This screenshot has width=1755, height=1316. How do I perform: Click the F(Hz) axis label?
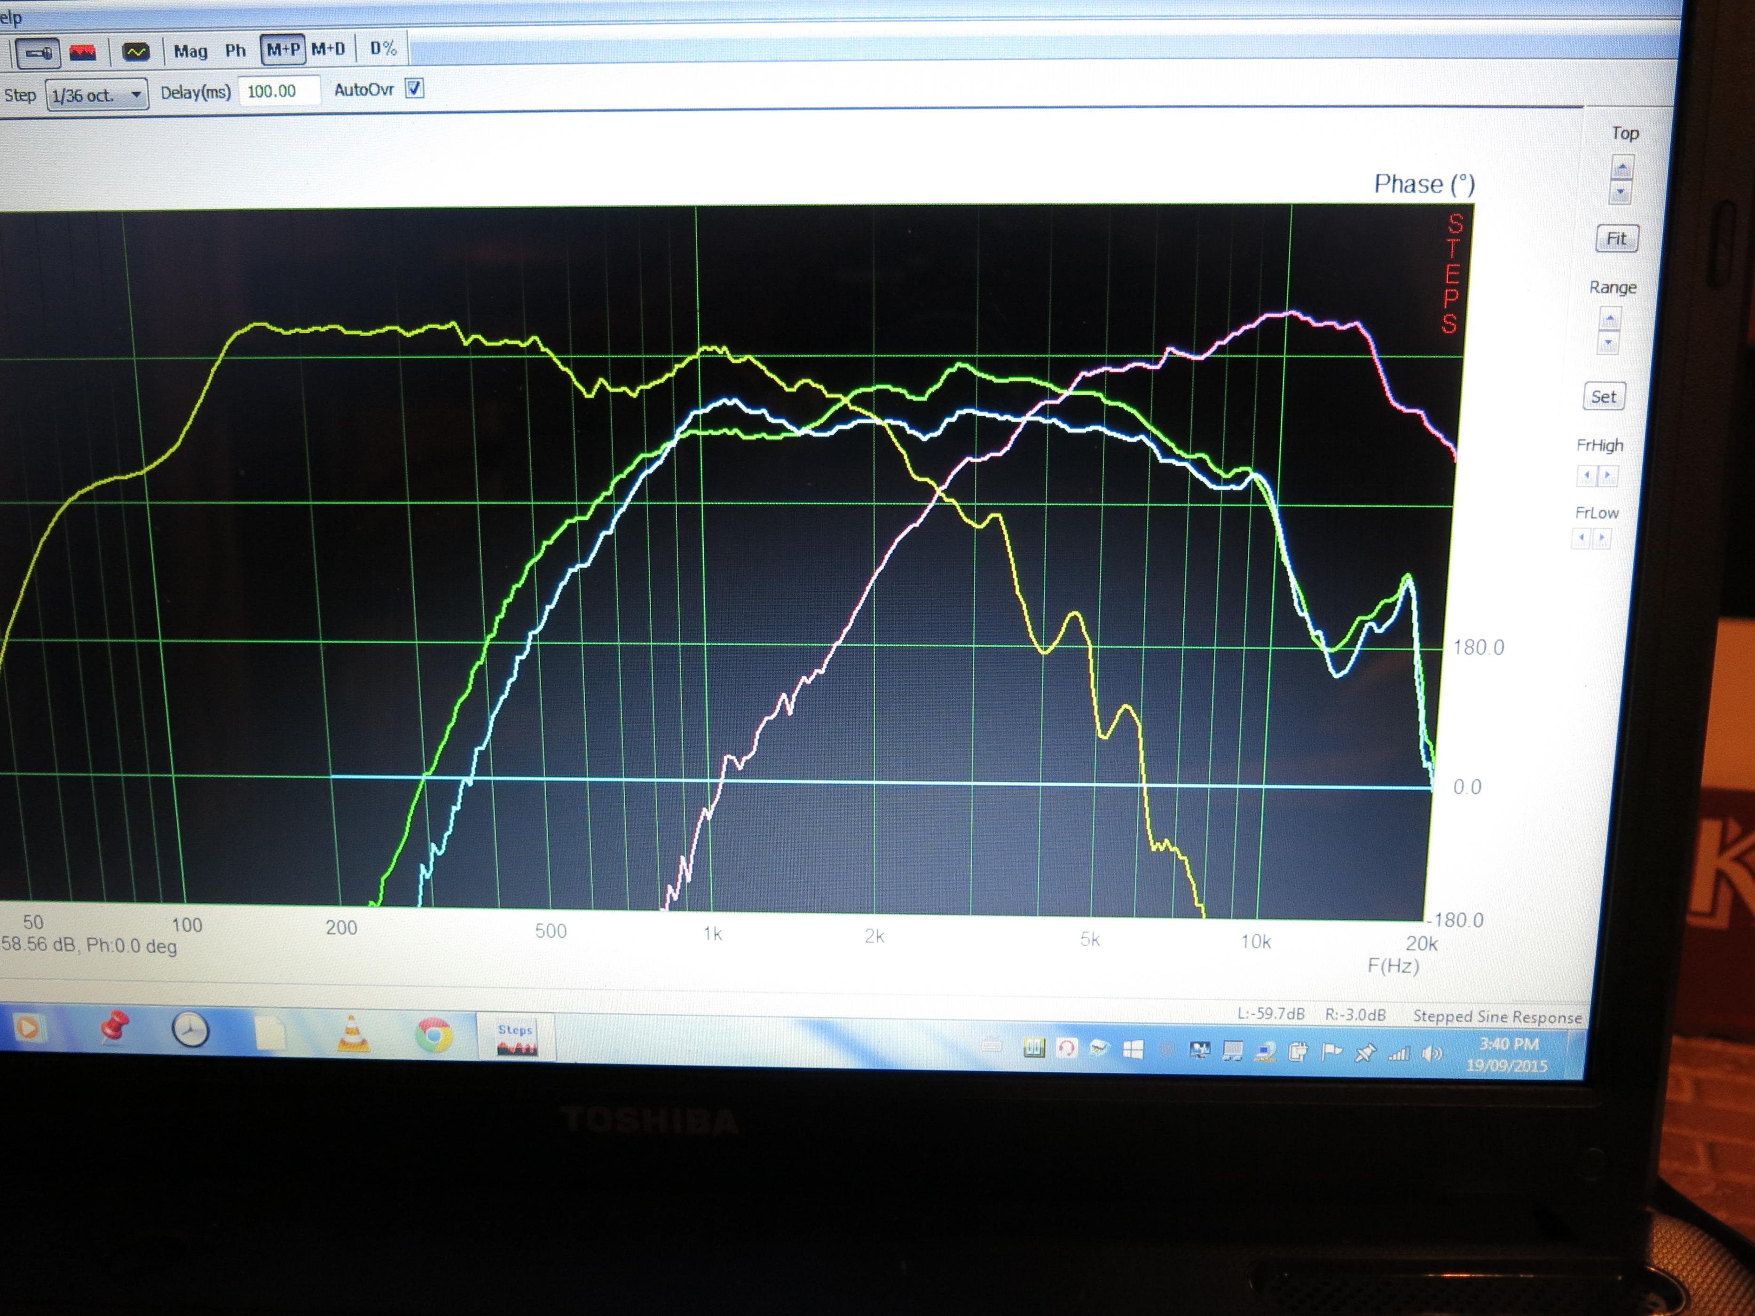click(1393, 966)
